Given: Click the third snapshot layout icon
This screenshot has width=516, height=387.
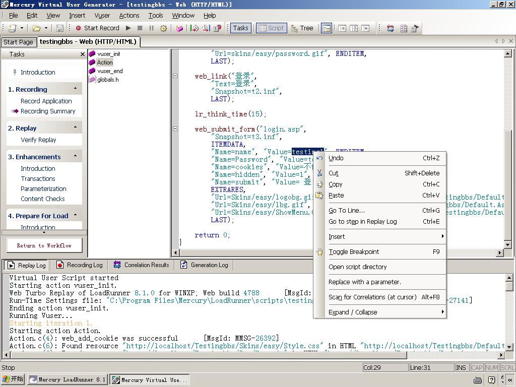Looking at the screenshot, I should (x=365, y=28).
